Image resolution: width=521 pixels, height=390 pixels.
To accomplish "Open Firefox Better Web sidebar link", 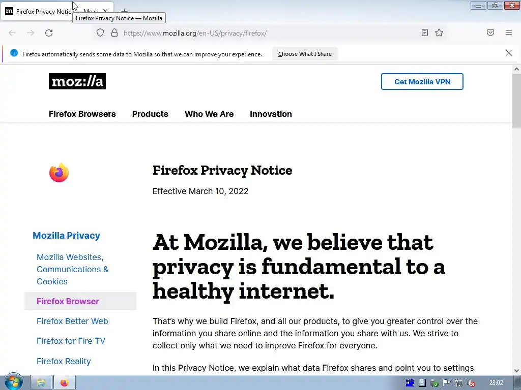I will [x=72, y=321].
